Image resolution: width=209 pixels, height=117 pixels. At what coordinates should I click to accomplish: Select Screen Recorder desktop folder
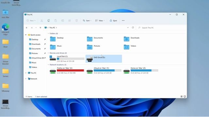pyautogui.click(x=6, y=59)
